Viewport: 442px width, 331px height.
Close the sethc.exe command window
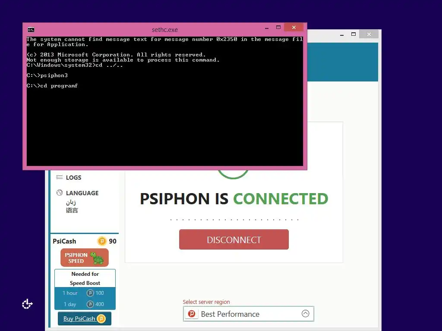pos(294,27)
